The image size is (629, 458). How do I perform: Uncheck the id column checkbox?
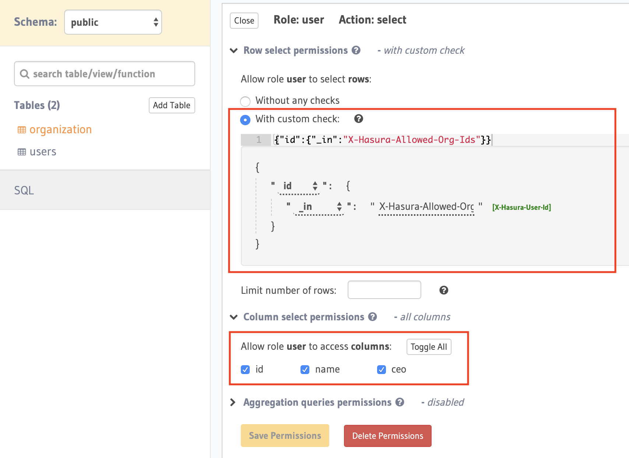point(245,369)
